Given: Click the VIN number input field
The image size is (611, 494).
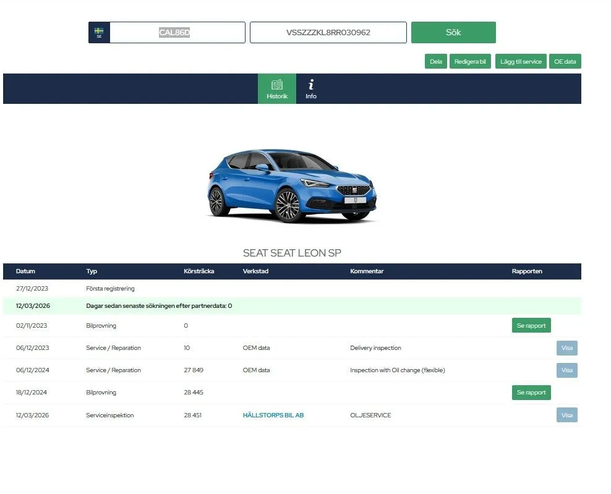Looking at the screenshot, I should click(328, 32).
